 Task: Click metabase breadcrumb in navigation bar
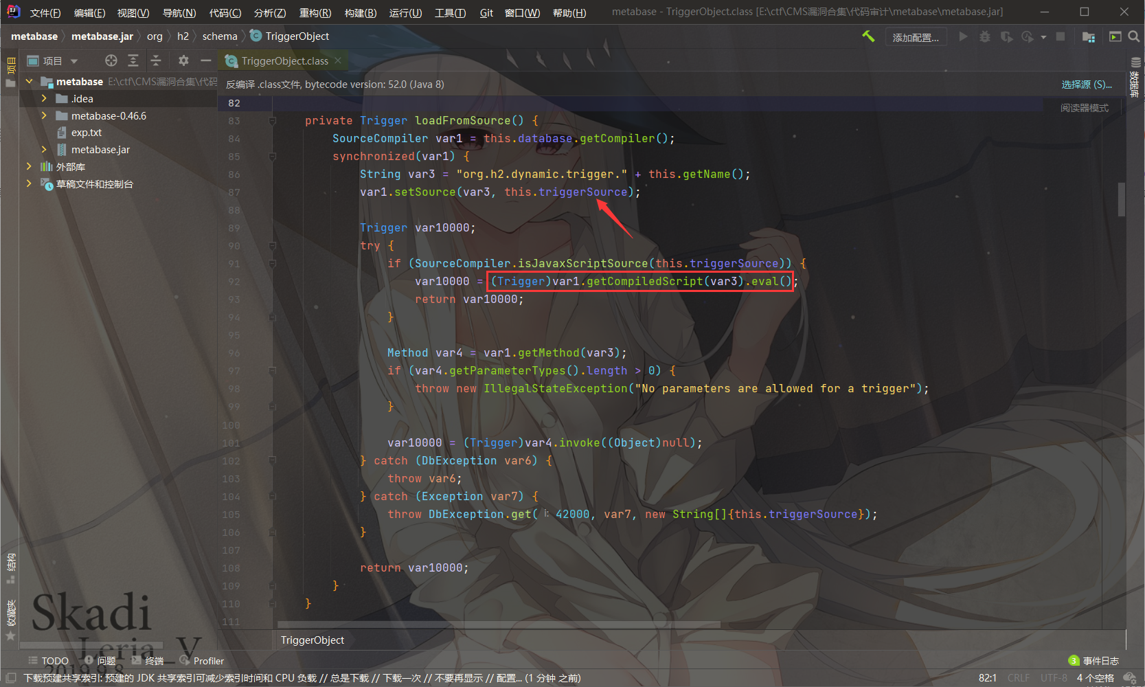(x=34, y=36)
